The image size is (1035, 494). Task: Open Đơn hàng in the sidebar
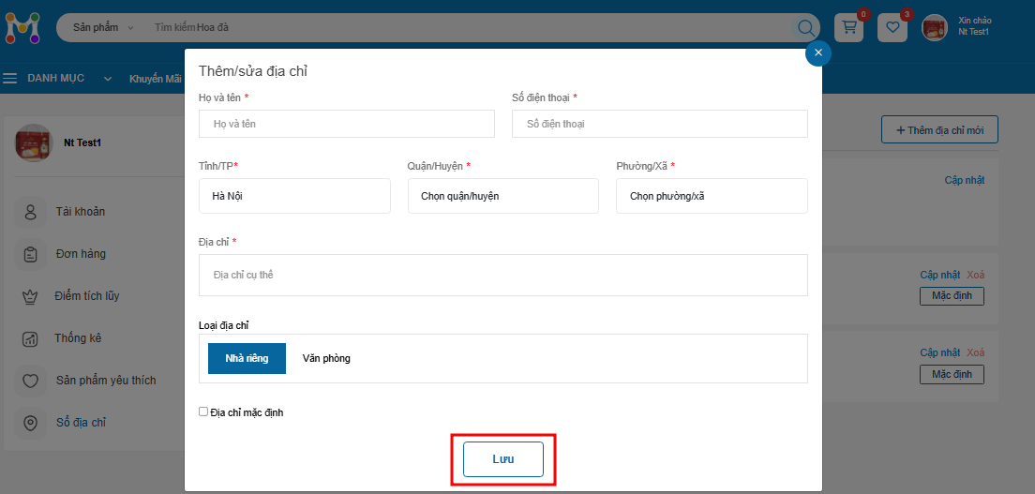[80, 254]
